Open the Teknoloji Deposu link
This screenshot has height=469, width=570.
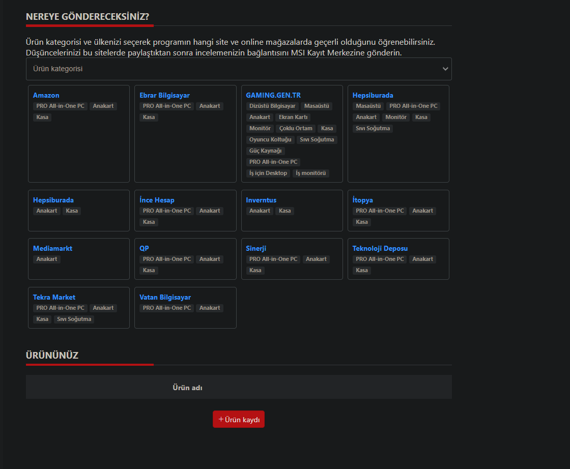tap(380, 248)
